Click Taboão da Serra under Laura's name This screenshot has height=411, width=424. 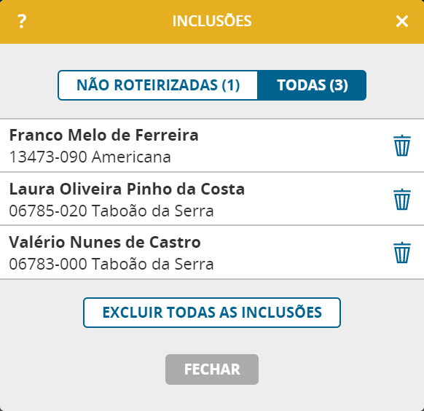[x=153, y=211]
